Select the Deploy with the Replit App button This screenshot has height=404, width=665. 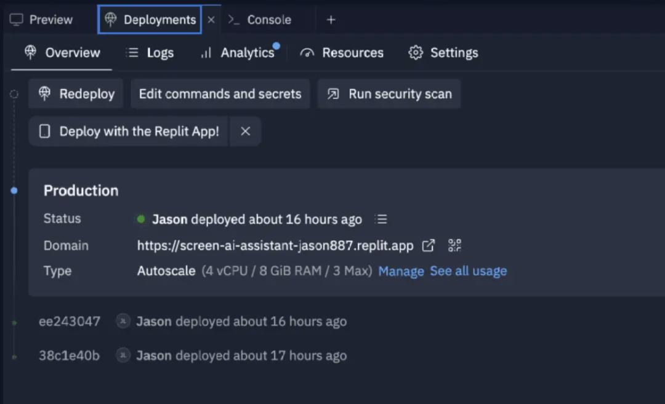[x=129, y=131]
